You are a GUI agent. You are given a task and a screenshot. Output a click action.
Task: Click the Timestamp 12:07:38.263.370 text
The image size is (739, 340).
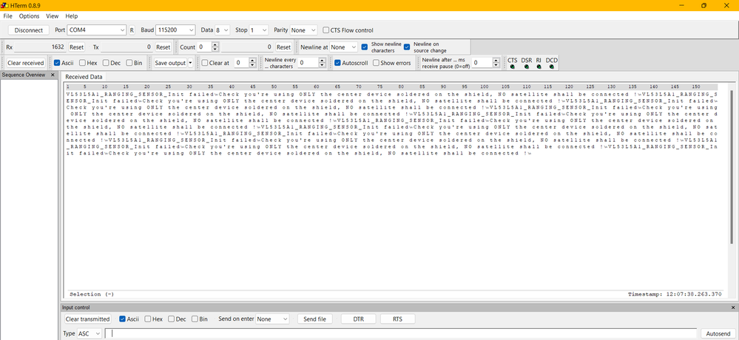coord(675,294)
